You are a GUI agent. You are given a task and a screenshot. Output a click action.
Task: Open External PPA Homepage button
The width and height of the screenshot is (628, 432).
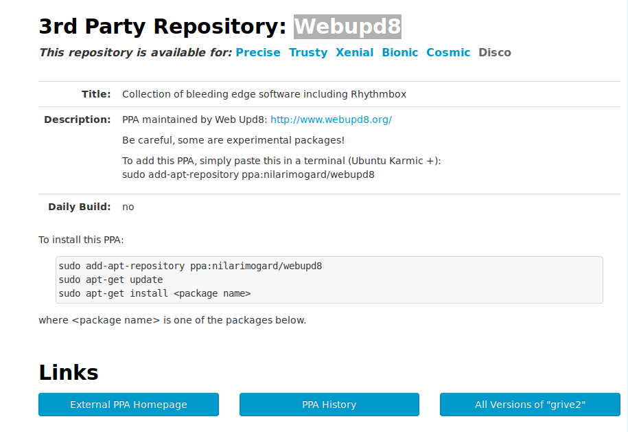[128, 405]
